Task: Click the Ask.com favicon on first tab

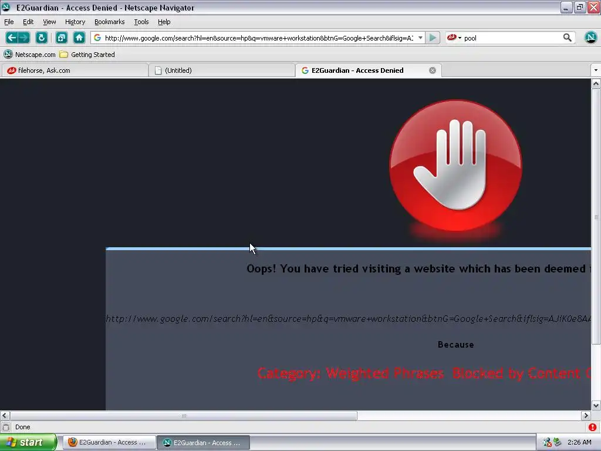Action: click(x=12, y=70)
